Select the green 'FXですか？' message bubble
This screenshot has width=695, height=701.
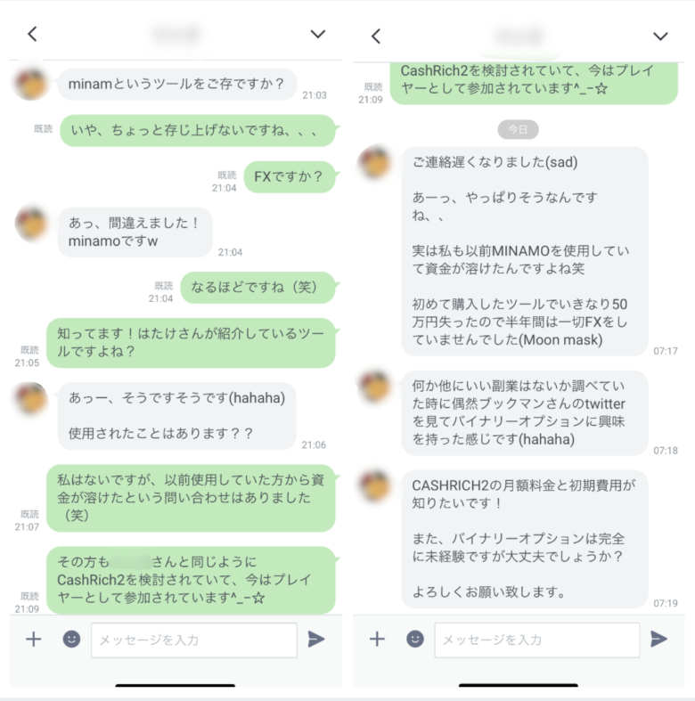290,177
